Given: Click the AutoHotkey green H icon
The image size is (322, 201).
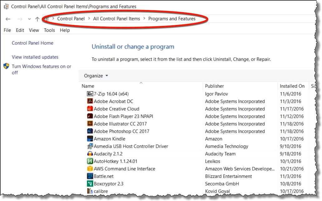Looking at the screenshot, I should click(x=90, y=161).
